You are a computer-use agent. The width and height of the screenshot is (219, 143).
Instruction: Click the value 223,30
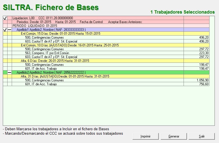(x=204, y=53)
